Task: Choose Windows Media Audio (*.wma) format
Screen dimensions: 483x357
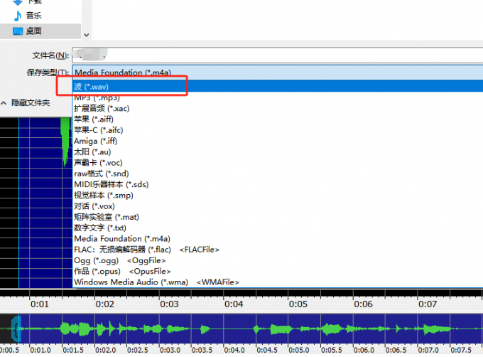Action: [278, 282]
